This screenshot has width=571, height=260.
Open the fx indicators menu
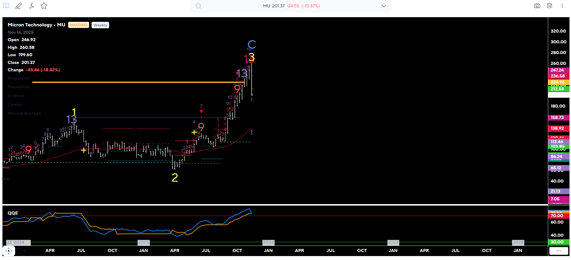(31, 6)
